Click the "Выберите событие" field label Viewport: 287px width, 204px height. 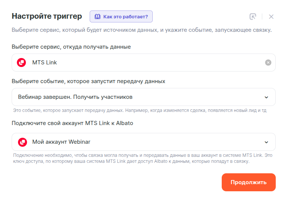88,81
